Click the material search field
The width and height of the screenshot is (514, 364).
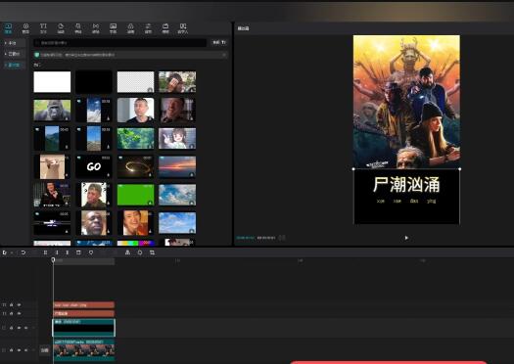(x=120, y=43)
